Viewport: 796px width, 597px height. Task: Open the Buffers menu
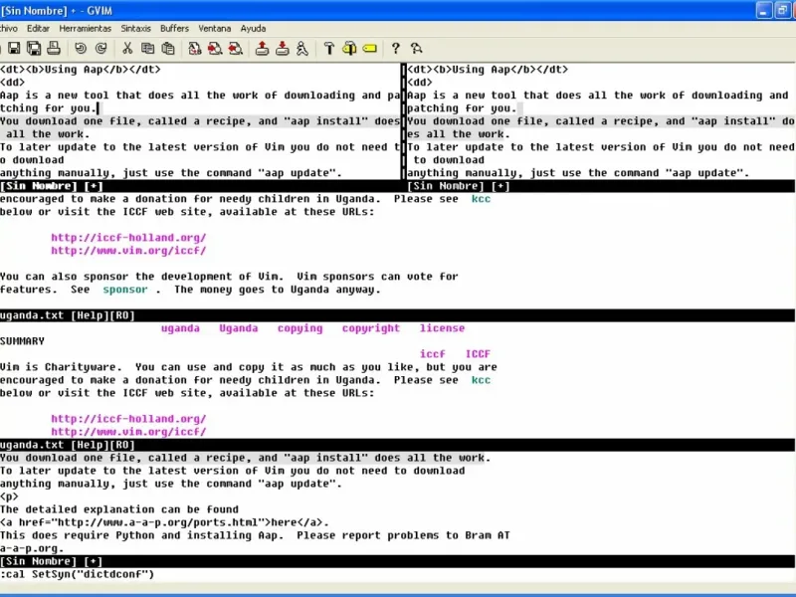[x=174, y=29]
